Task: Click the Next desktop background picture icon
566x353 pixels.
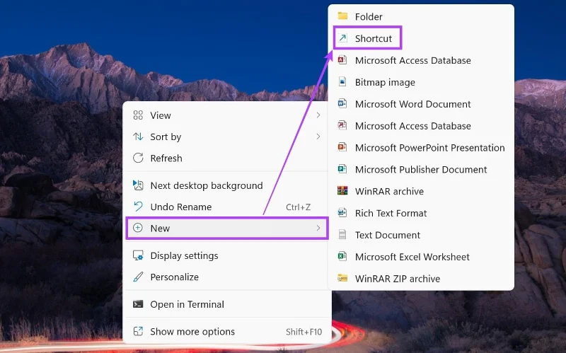Action: [138, 185]
